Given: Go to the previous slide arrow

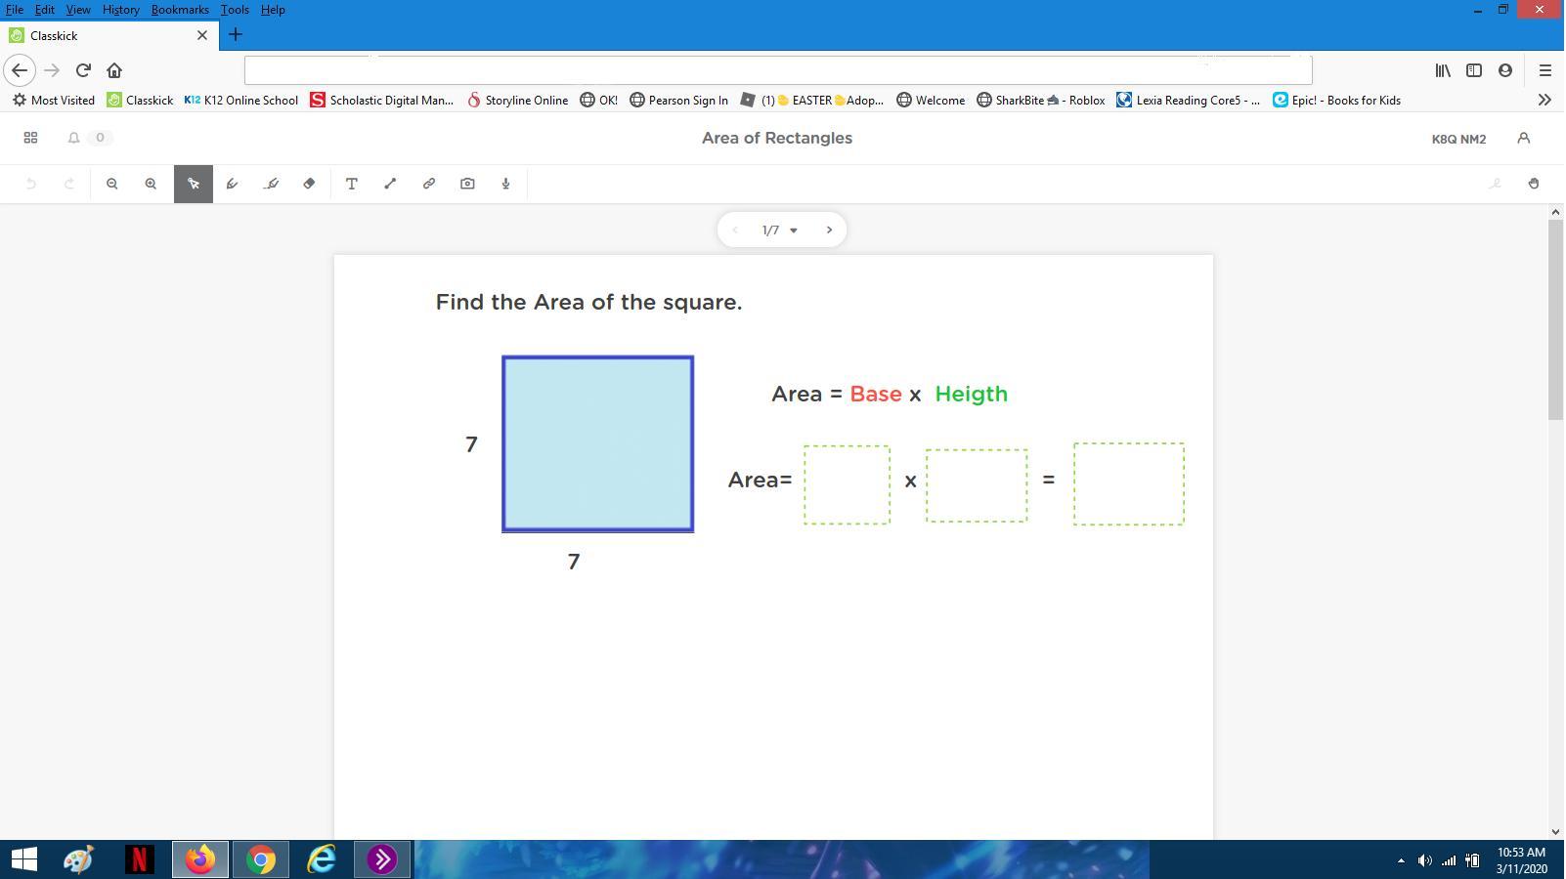Looking at the screenshot, I should point(735,230).
